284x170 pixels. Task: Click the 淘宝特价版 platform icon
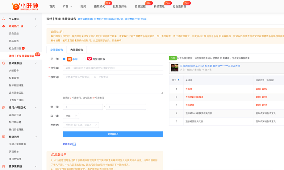(x=89, y=59)
